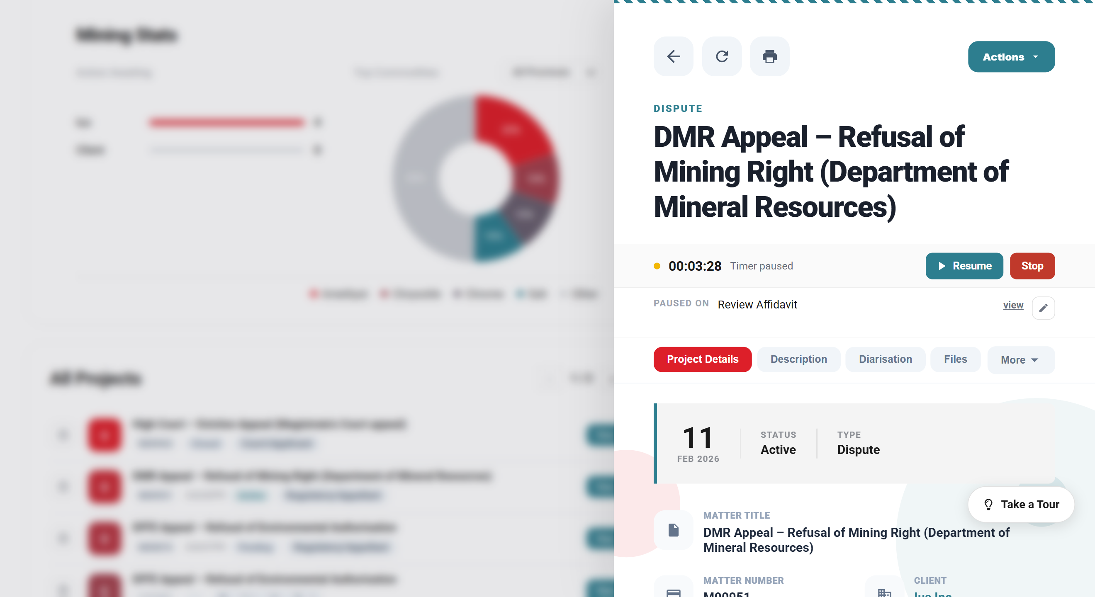Open the view link for Review Affidavit
The width and height of the screenshot is (1095, 597).
coord(1013,305)
